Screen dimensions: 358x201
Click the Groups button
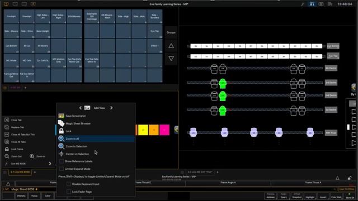pos(171,32)
